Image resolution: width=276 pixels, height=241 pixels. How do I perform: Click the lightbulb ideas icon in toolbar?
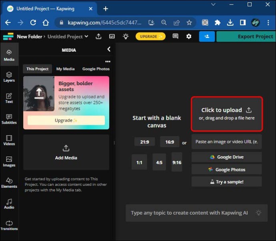[x=126, y=36]
